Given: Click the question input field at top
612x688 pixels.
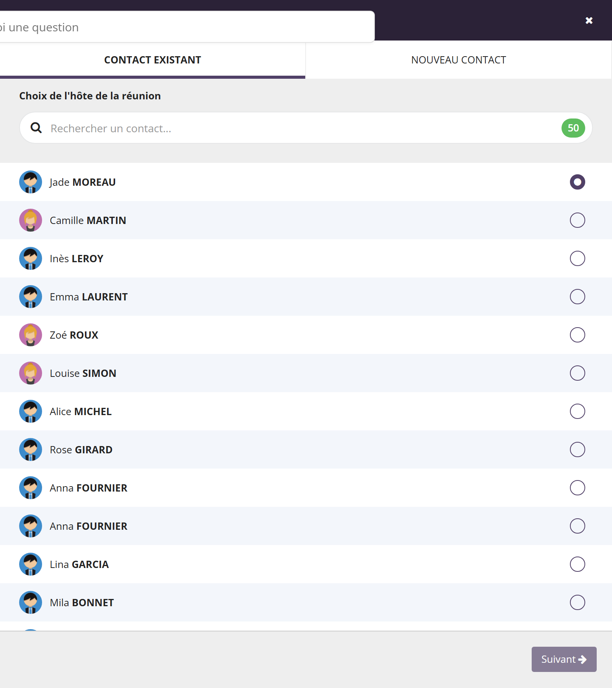Looking at the screenshot, I should click(187, 27).
